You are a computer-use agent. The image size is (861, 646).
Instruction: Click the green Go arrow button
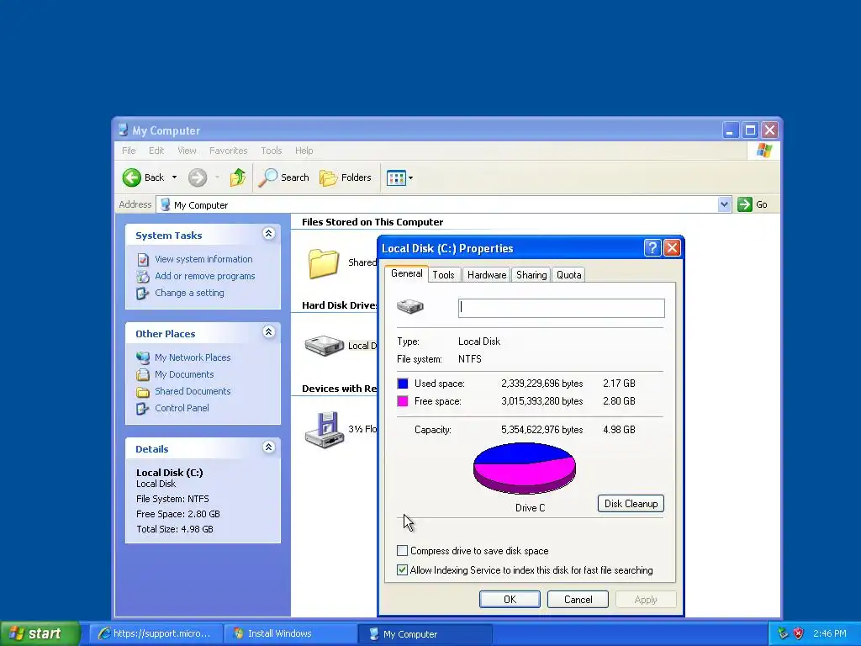pyautogui.click(x=745, y=204)
